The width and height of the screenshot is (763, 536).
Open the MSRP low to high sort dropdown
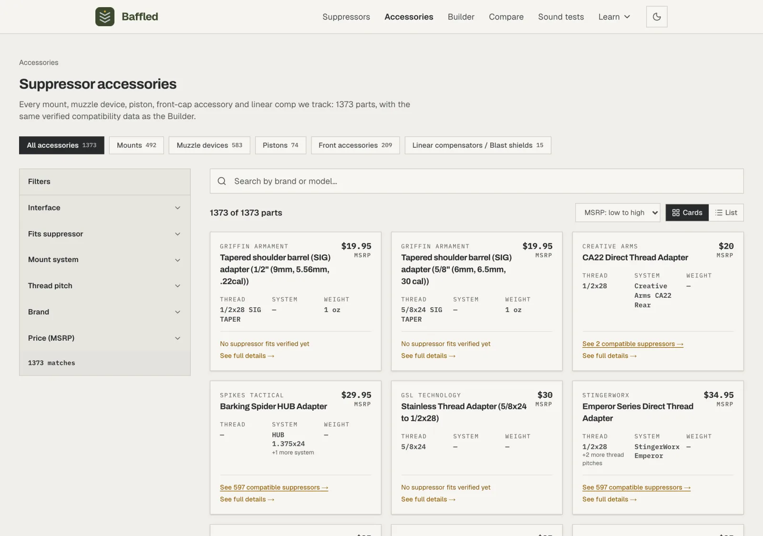click(618, 212)
